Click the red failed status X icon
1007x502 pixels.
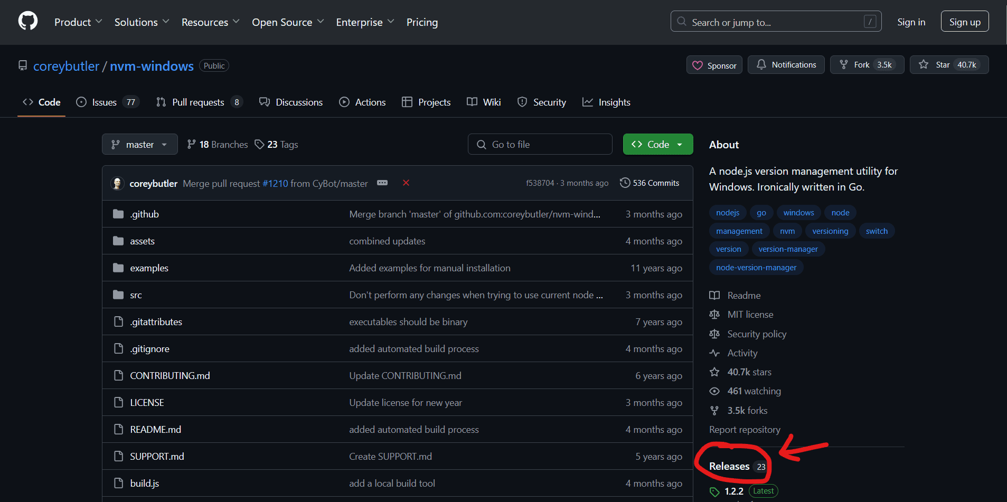tap(406, 183)
